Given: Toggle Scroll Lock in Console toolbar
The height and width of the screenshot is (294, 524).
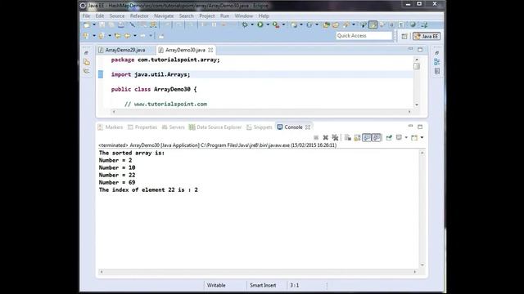Looking at the screenshot, I should [357, 137].
